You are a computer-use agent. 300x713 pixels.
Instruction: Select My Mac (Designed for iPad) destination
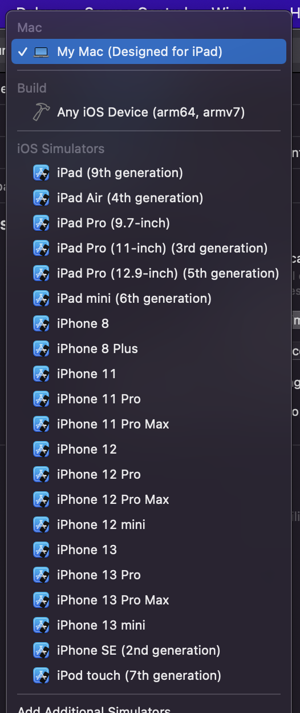tap(148, 51)
